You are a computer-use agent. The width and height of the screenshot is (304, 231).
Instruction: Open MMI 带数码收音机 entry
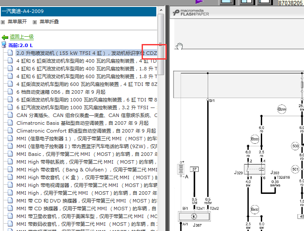coord(87,224)
